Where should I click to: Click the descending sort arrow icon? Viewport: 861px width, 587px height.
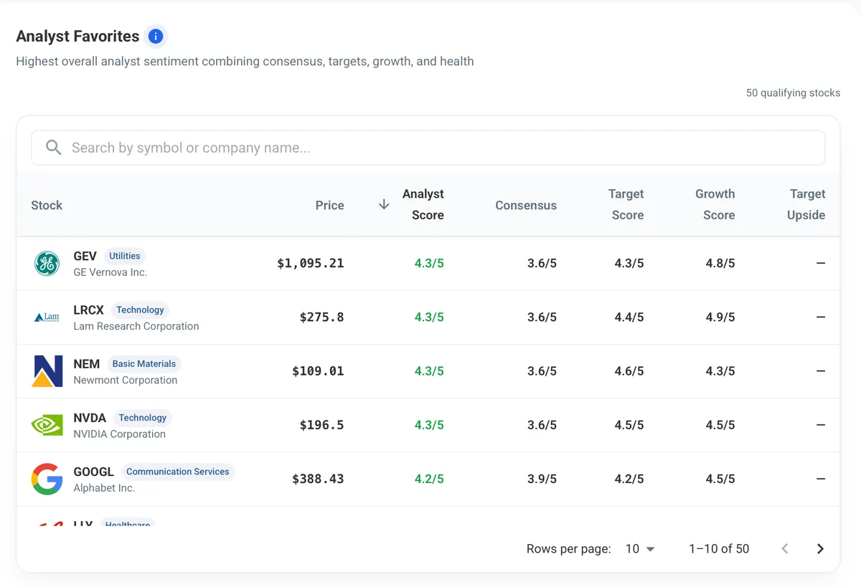click(x=384, y=205)
